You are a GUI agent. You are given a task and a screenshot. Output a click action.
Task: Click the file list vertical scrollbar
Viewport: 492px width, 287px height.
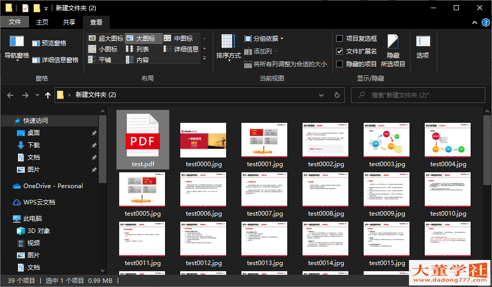(x=487, y=151)
